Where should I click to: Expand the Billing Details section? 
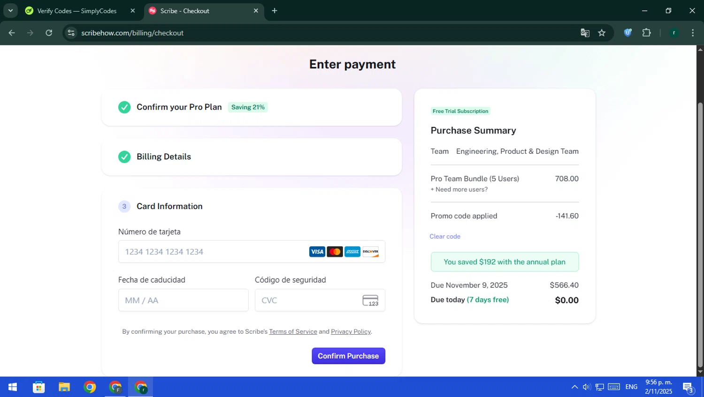click(x=252, y=157)
